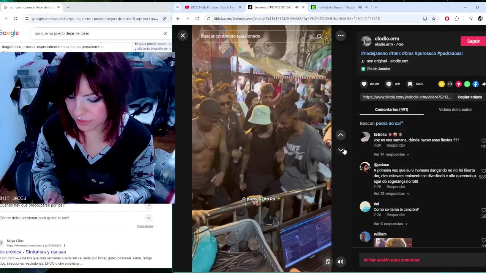Reply to @paloxx's comment with Responder
The image size is (486, 273).
coord(396,187)
